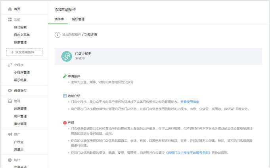
Task: Open 小程序管理 in the sidebar
Action: pyautogui.click(x=22, y=73)
